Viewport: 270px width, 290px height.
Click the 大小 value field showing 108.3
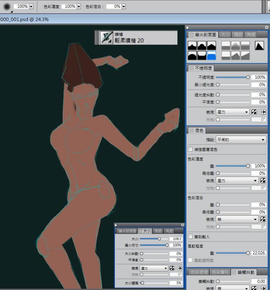click(x=177, y=239)
